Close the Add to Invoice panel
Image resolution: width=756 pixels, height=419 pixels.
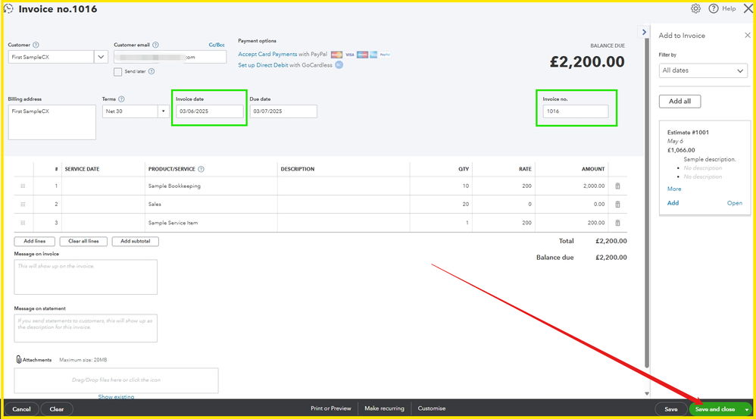748,35
